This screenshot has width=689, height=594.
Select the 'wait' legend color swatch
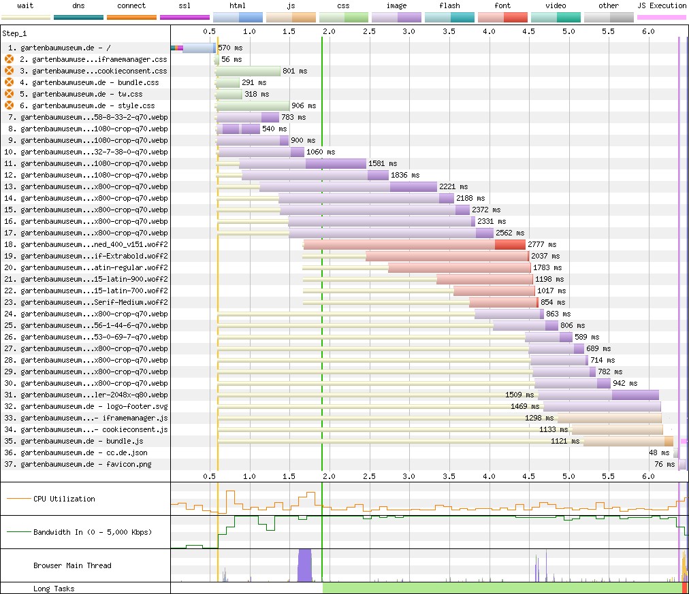[x=25, y=18]
